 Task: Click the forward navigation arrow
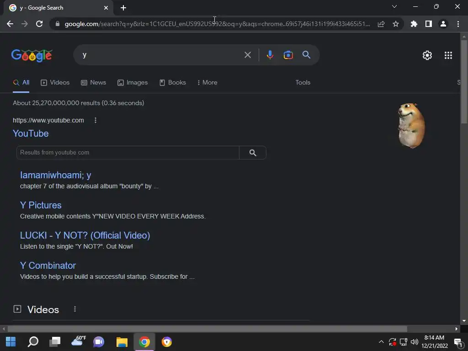point(25,24)
